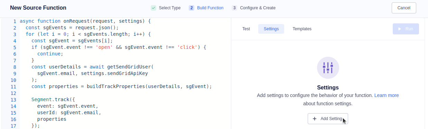Switch to the Test tab
The image size is (428, 129).
[246, 29]
